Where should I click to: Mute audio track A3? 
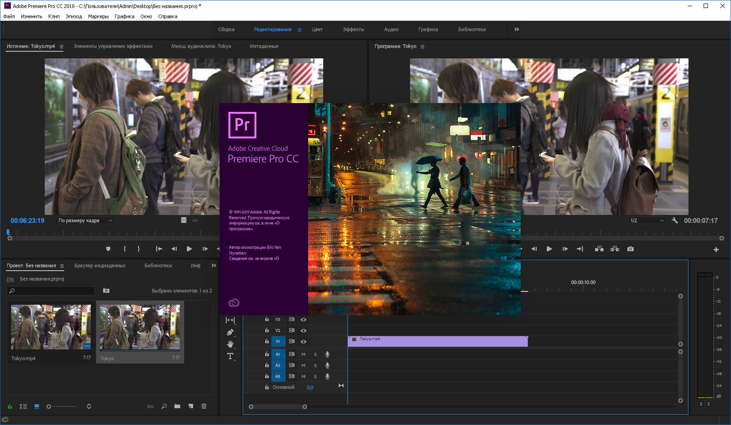pos(303,376)
